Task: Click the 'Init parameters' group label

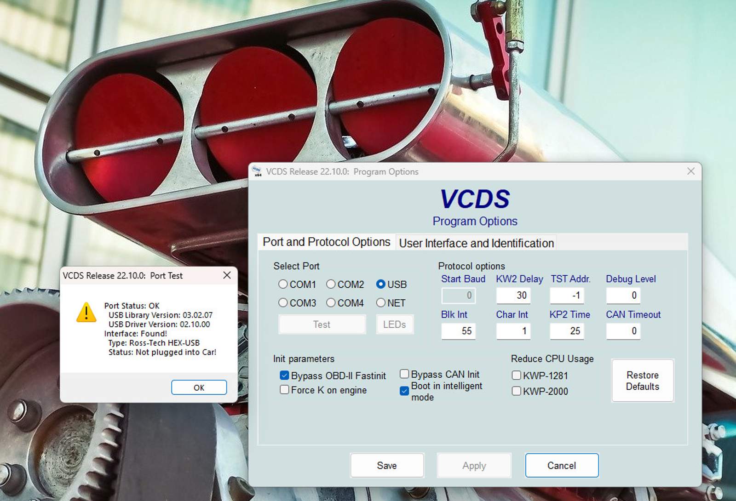Action: 304,359
